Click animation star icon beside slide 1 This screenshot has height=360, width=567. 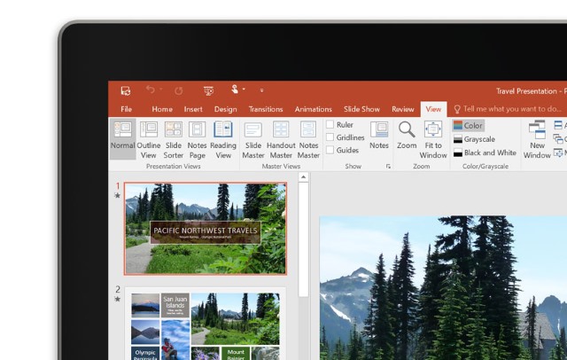coord(117,195)
